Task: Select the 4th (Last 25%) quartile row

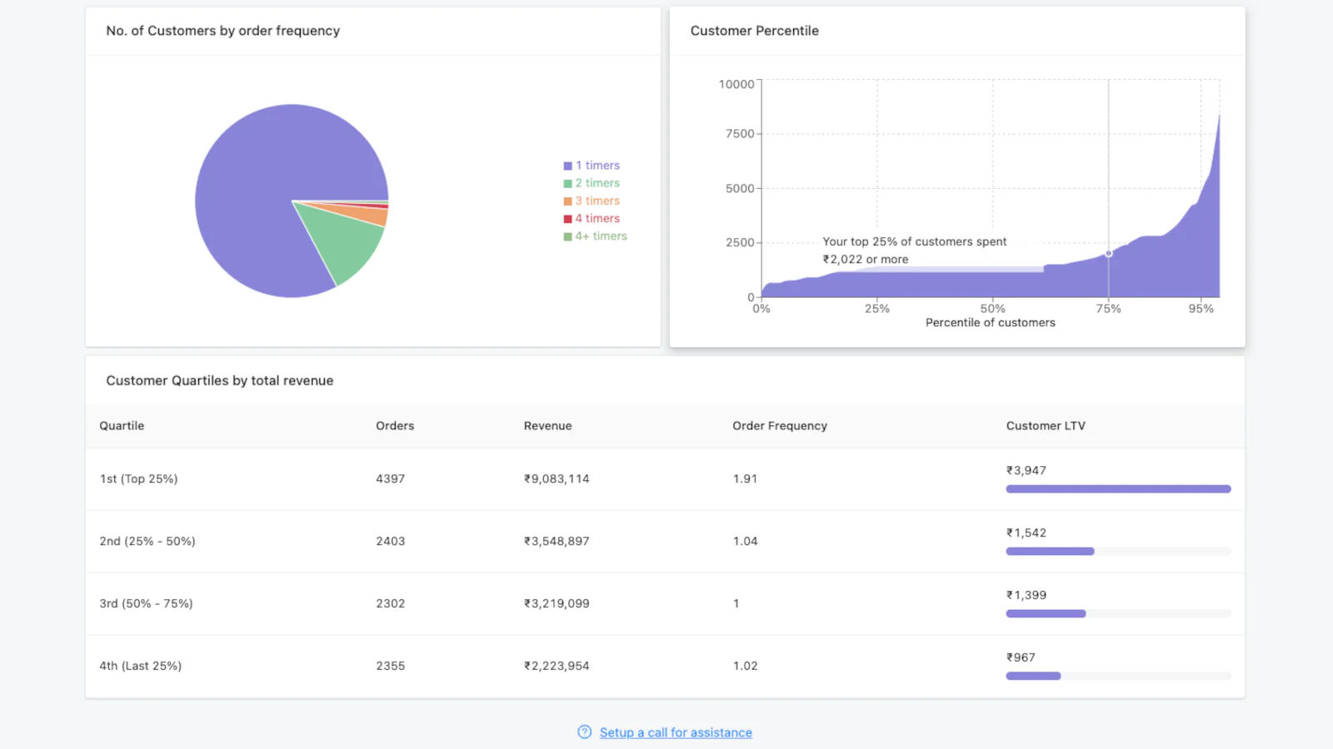Action: coord(140,667)
